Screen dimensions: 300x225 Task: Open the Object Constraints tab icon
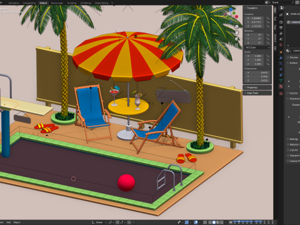pos(281,75)
